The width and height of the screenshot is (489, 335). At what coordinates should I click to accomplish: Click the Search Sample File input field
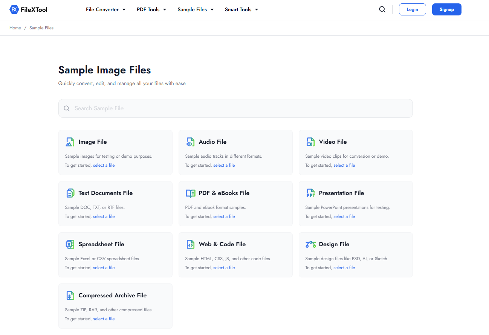[x=235, y=108]
